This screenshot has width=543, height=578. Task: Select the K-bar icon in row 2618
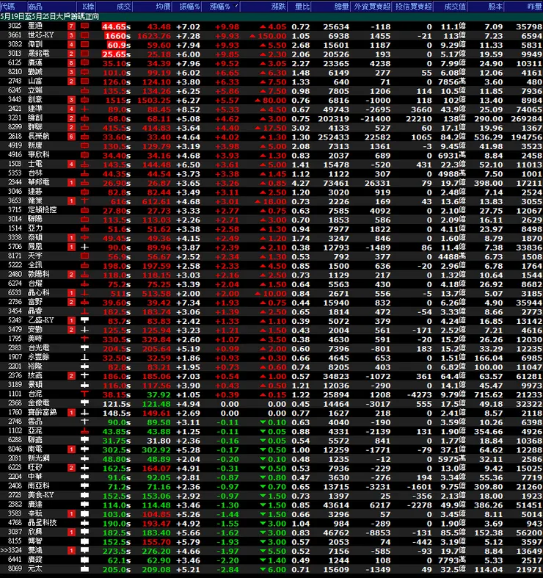pos(84,137)
